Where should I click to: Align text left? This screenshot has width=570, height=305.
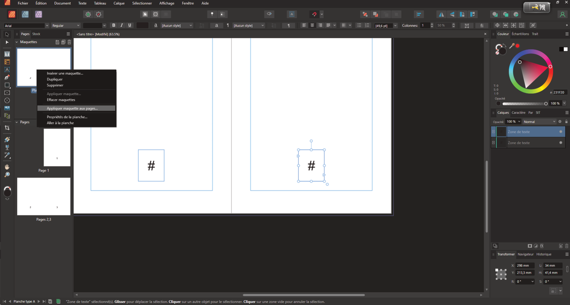click(304, 25)
